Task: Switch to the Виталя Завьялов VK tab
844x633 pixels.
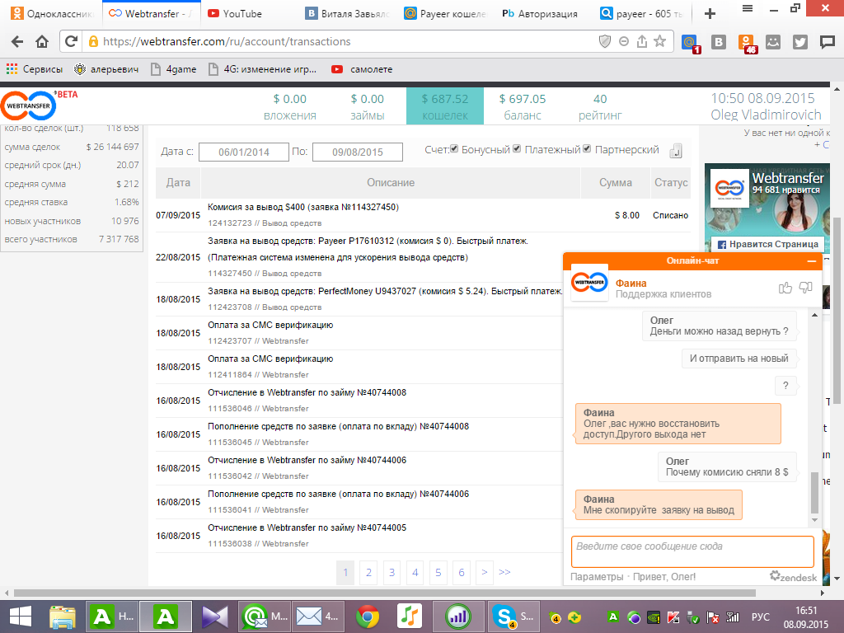Action: coord(347,13)
